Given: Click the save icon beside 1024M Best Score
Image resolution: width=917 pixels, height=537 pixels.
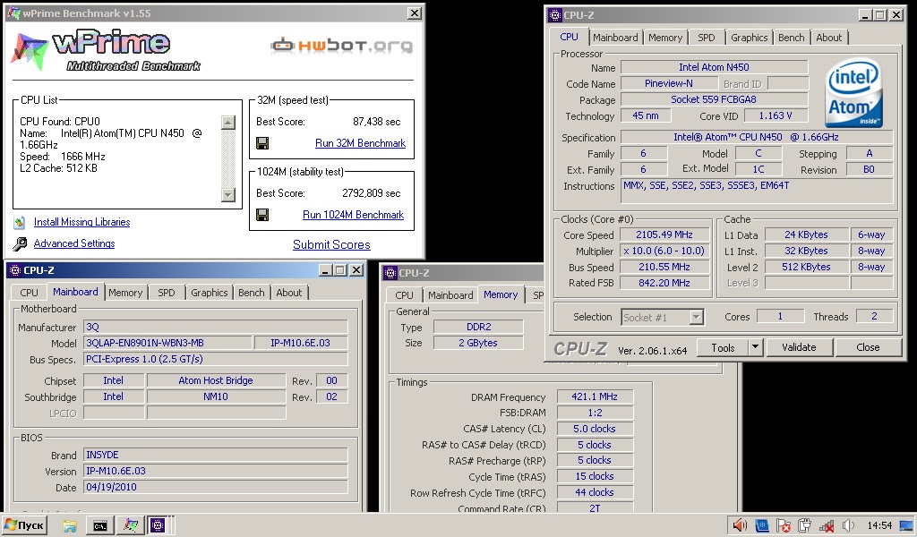Looking at the screenshot, I should click(x=262, y=215).
